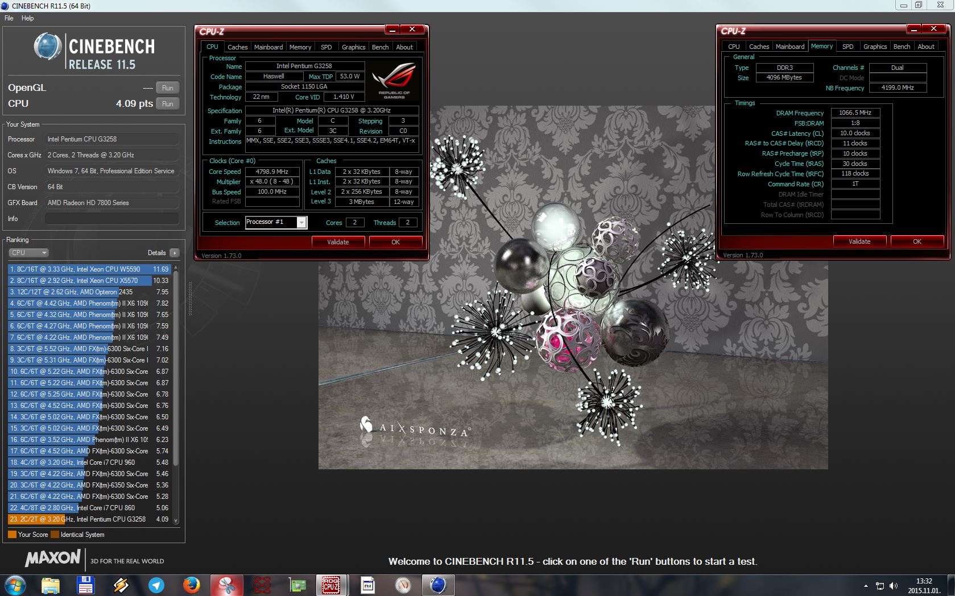
Task: Run the CPU benchmark
Action: tap(167, 103)
